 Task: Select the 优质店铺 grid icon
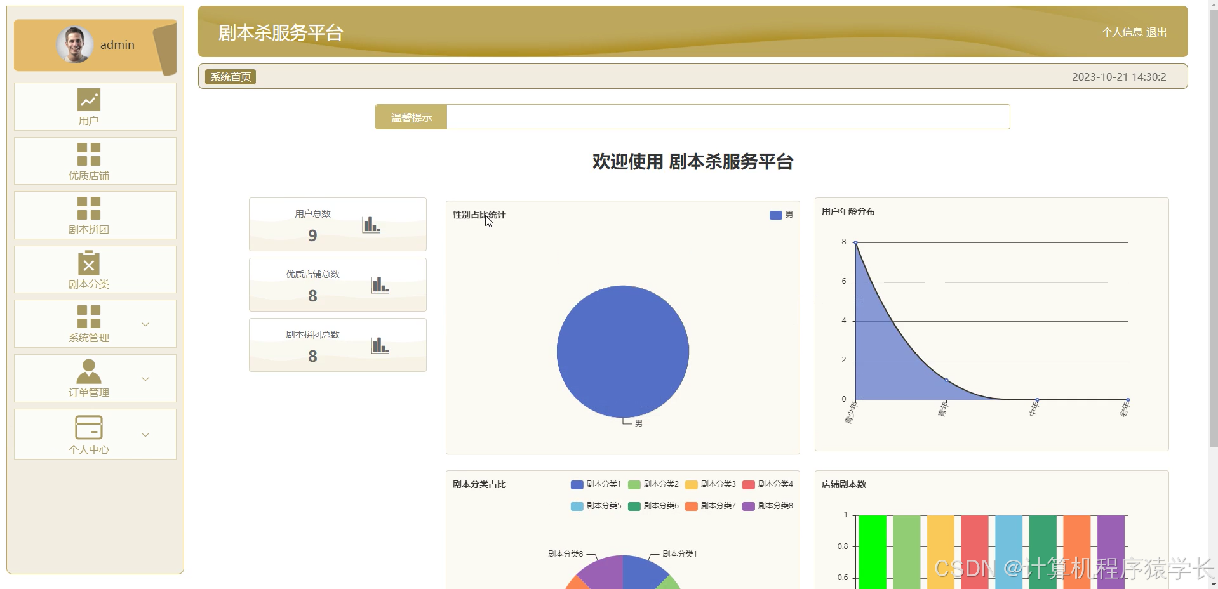coord(89,154)
